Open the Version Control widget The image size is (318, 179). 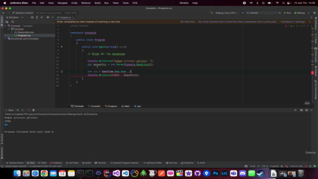tap(23, 13)
